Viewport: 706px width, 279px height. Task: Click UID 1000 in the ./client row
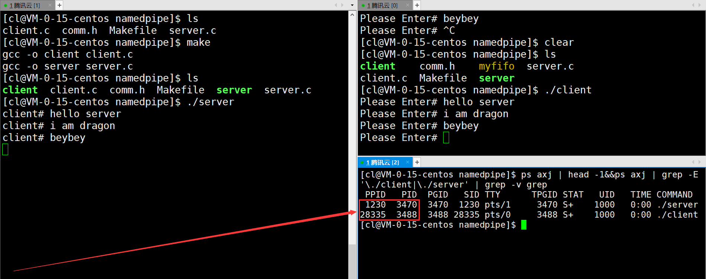(605, 215)
